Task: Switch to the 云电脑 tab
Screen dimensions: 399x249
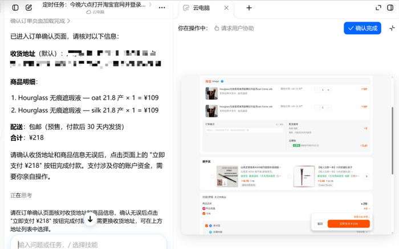Action: click(201, 8)
